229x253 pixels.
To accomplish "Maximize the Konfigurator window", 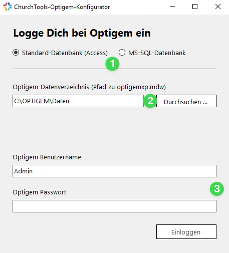I will coord(195,7).
